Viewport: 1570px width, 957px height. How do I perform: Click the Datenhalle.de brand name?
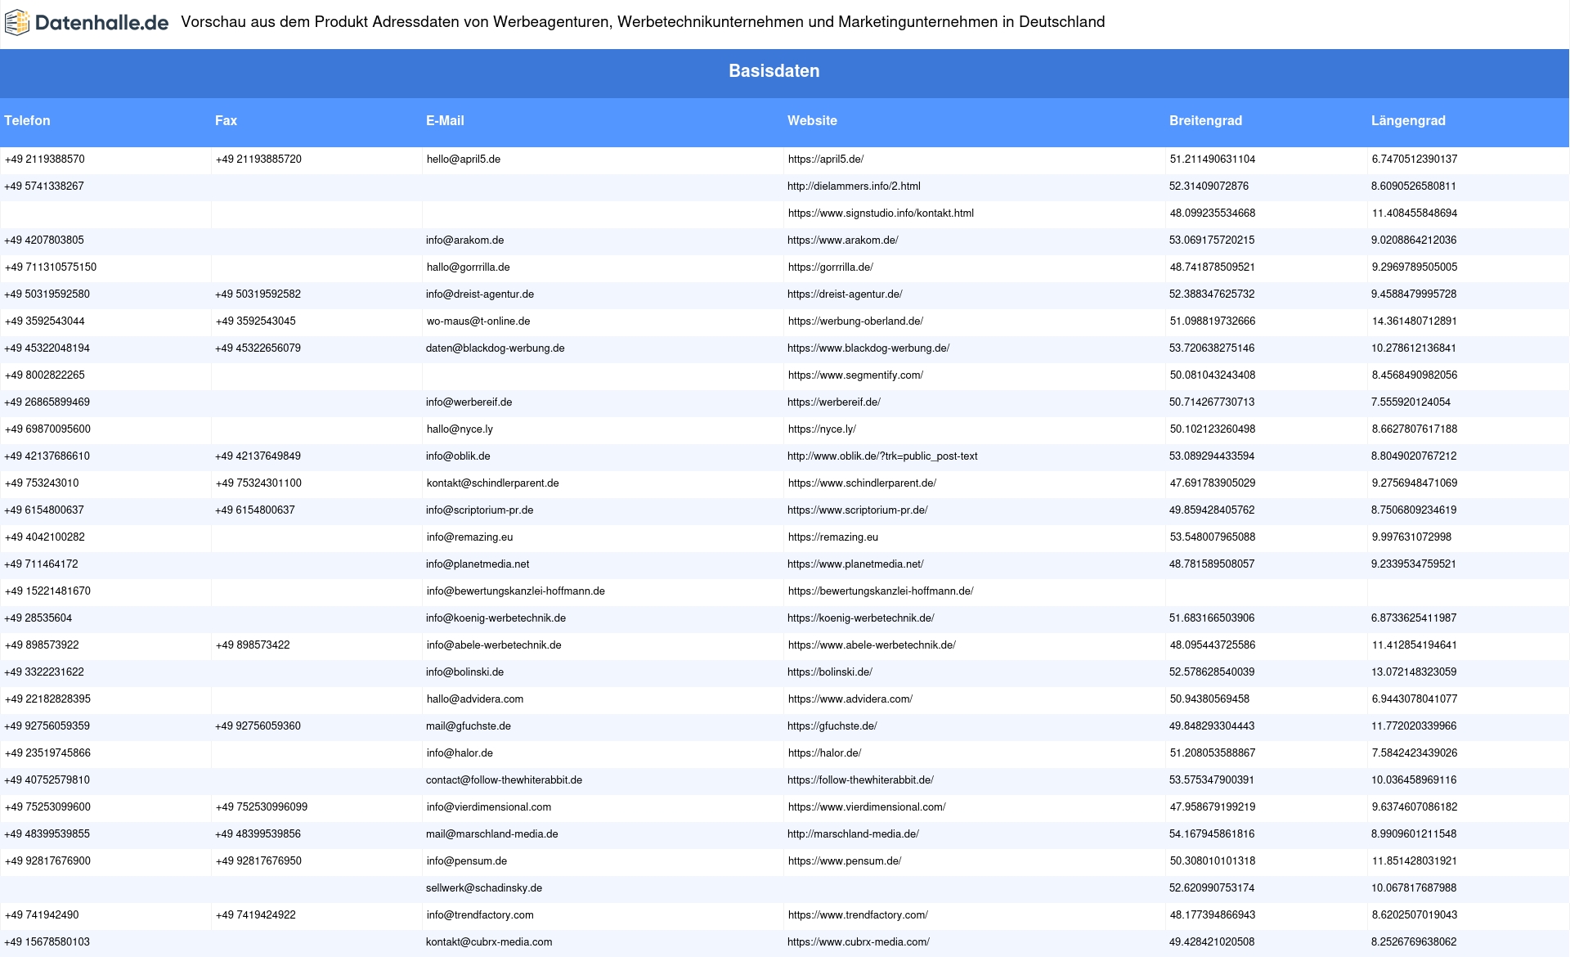click(x=102, y=23)
